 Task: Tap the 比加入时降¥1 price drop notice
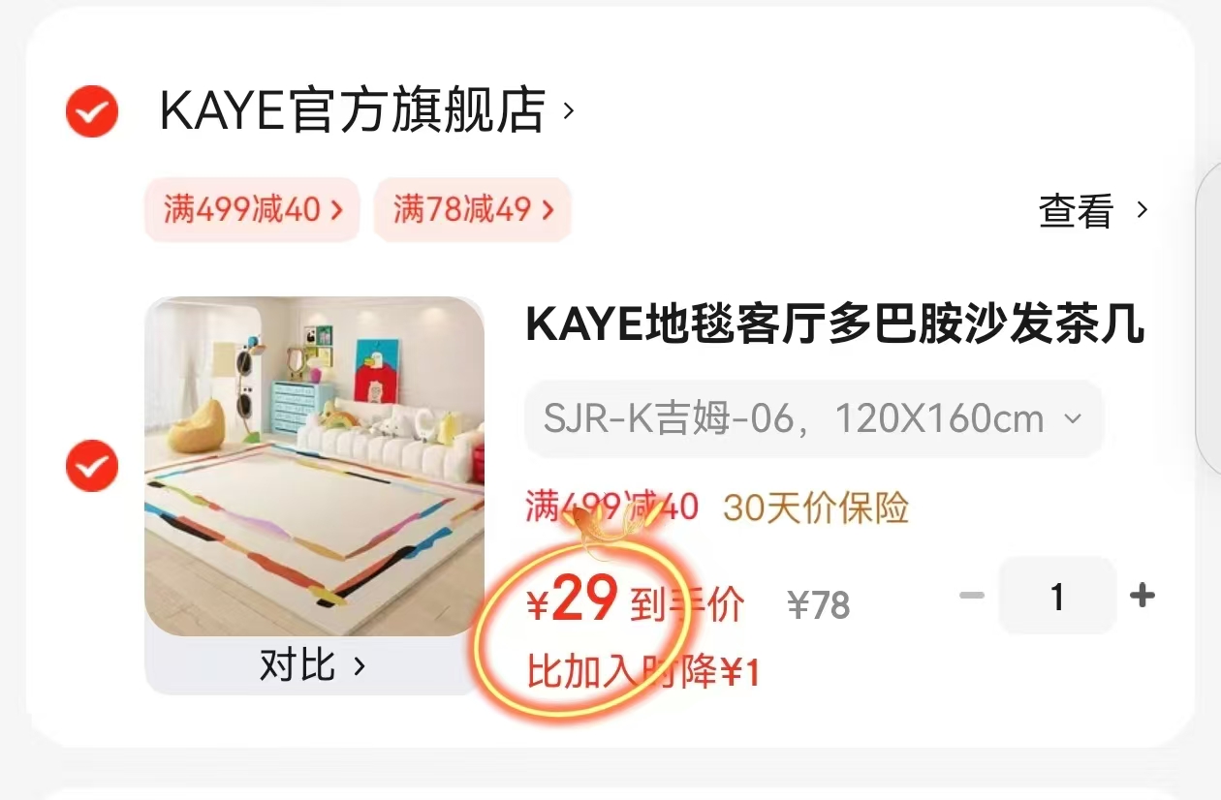(x=642, y=671)
